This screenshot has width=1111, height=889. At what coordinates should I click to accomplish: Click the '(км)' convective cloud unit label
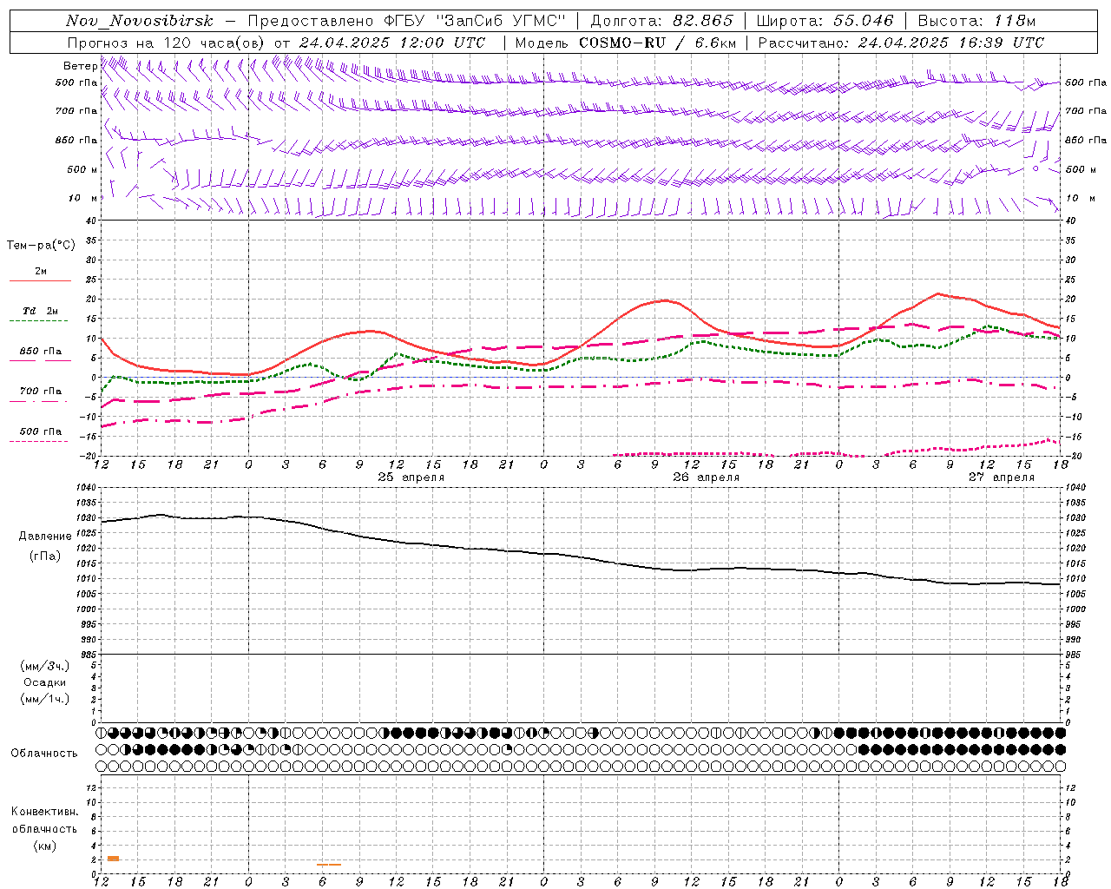coord(44,846)
